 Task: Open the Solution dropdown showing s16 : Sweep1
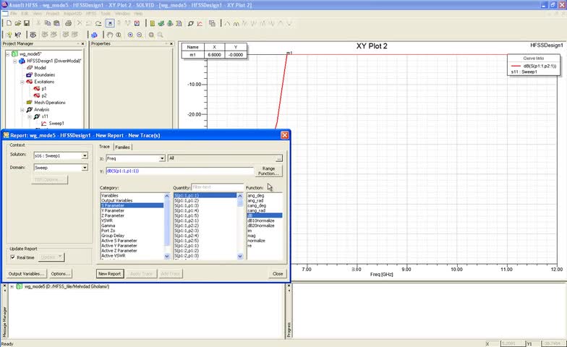tap(85, 155)
